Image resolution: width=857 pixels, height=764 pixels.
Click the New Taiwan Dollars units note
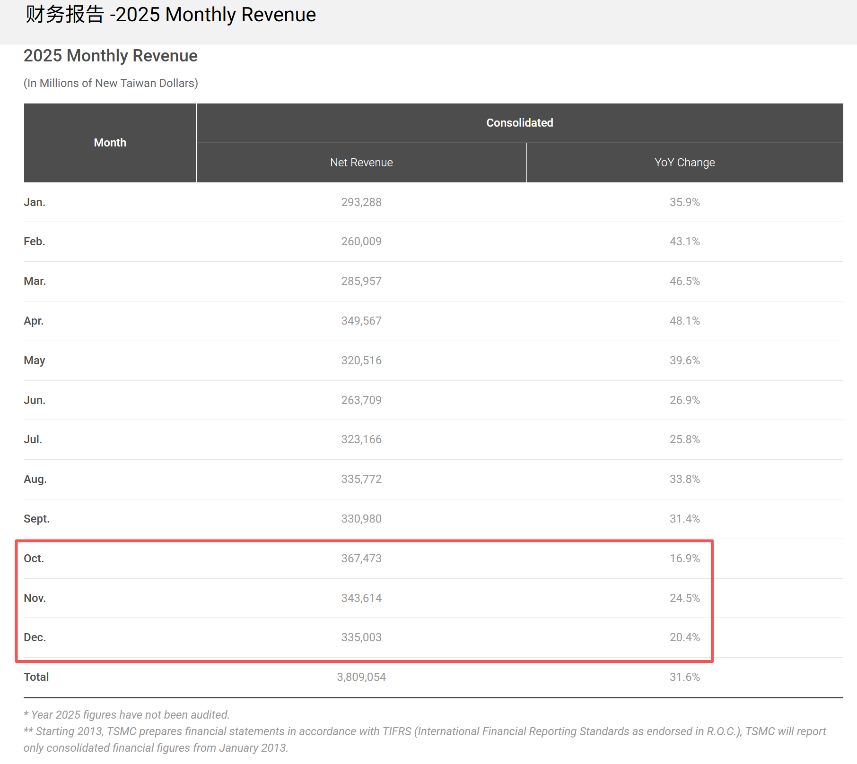point(111,83)
